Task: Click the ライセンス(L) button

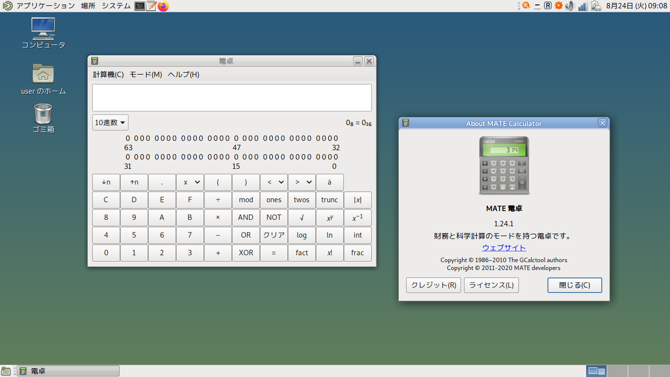Action: (x=492, y=285)
